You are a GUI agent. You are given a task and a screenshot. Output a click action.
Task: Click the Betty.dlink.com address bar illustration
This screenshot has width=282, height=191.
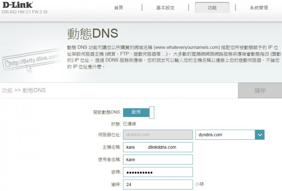click(x=31, y=61)
